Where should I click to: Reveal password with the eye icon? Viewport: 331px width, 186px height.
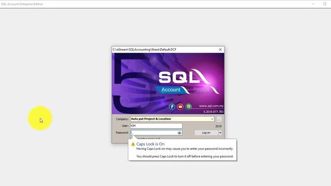pyautogui.click(x=179, y=133)
